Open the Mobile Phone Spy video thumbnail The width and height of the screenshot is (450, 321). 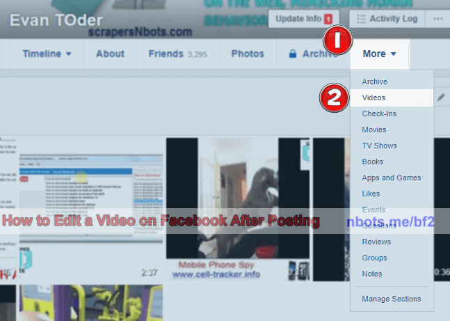point(238,210)
